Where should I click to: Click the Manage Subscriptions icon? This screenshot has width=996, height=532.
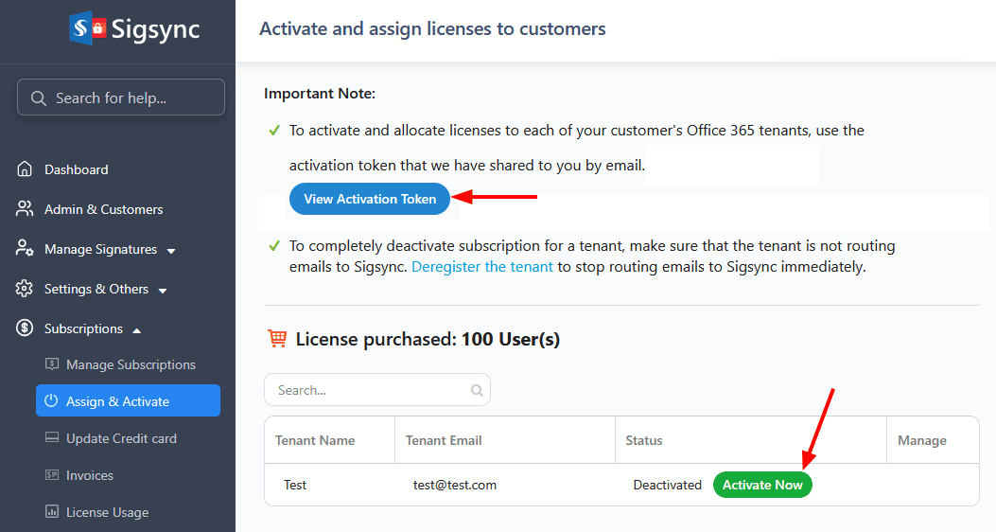pos(52,364)
